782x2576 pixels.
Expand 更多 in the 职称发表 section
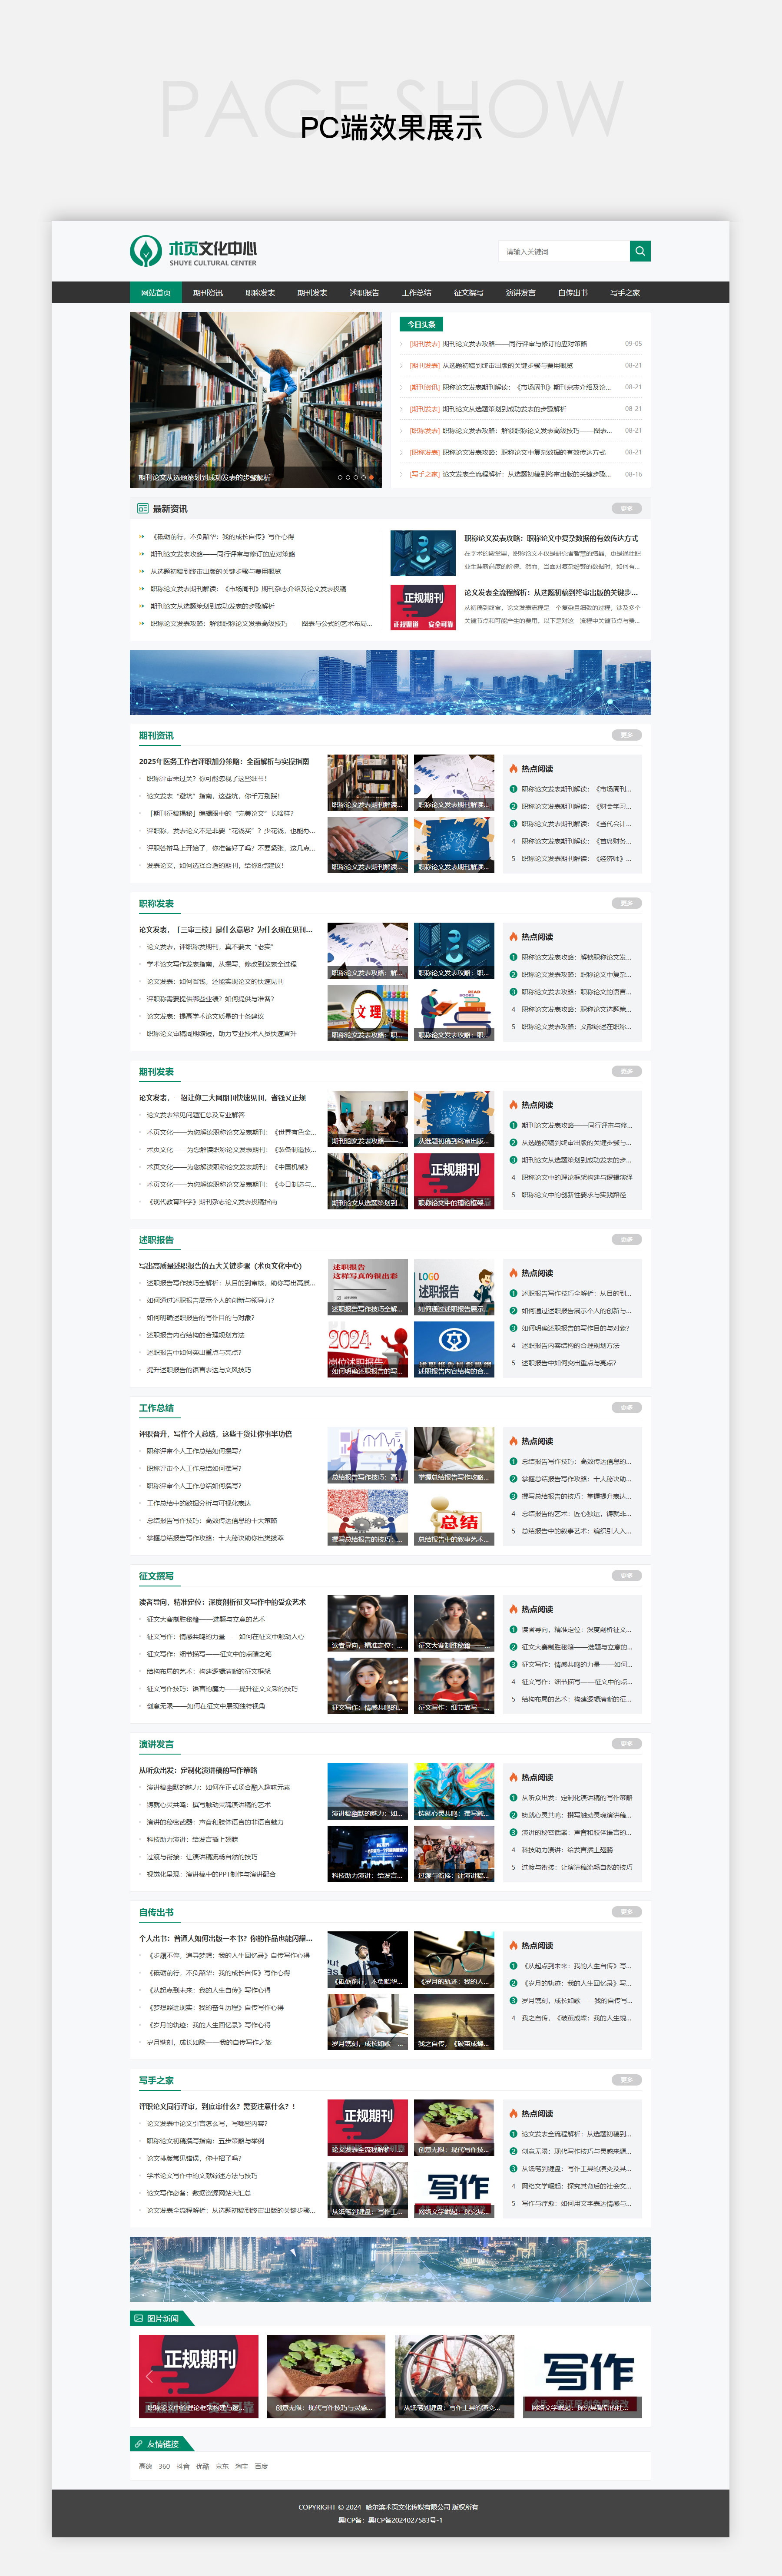(x=626, y=903)
